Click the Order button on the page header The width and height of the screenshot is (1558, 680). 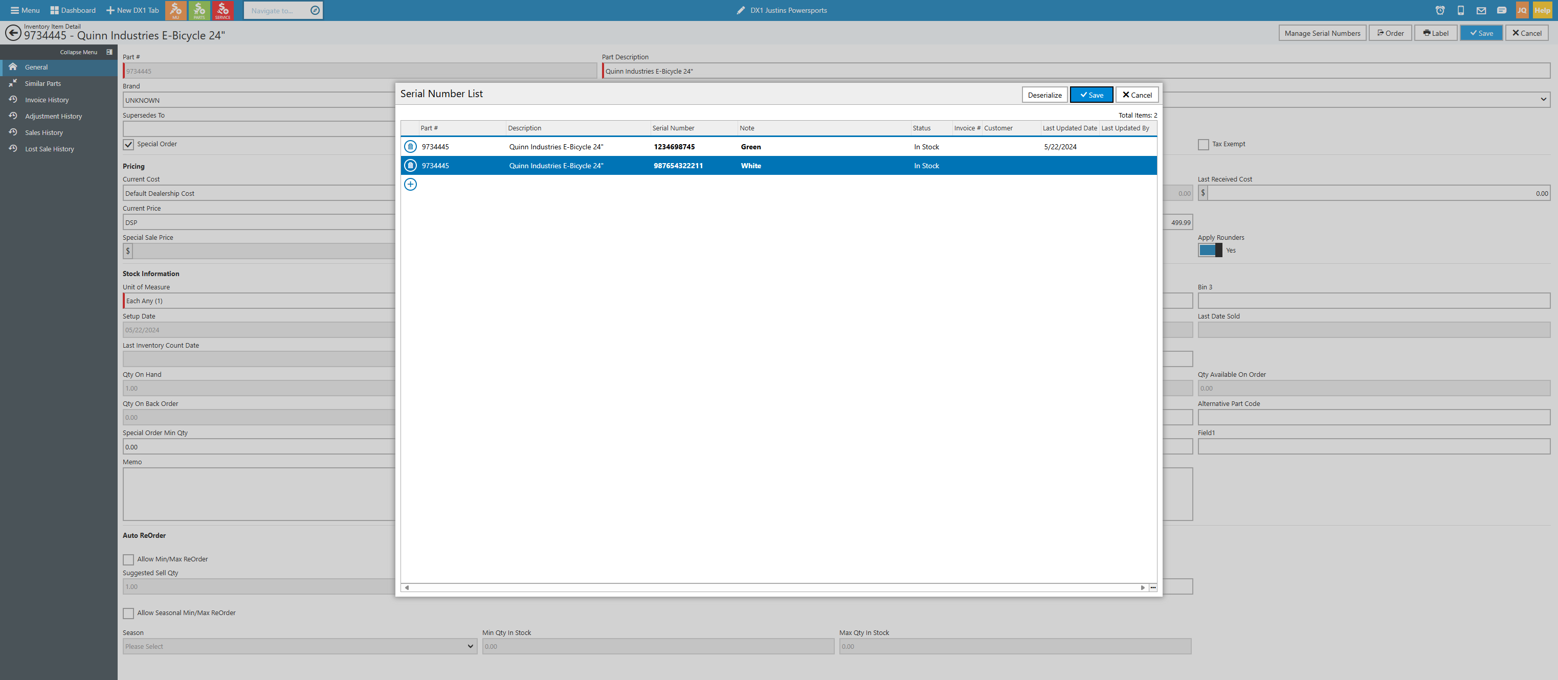[1390, 33]
